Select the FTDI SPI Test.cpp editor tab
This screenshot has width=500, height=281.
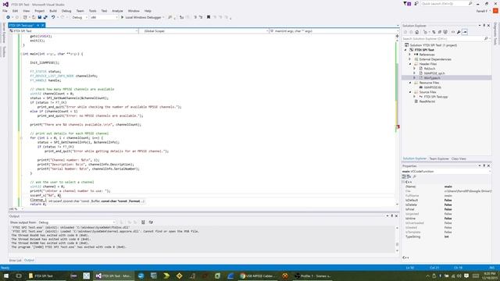point(22,25)
